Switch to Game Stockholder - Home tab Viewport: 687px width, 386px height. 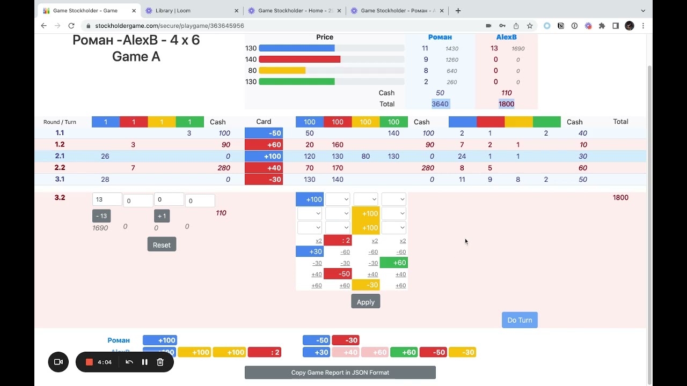tap(295, 11)
